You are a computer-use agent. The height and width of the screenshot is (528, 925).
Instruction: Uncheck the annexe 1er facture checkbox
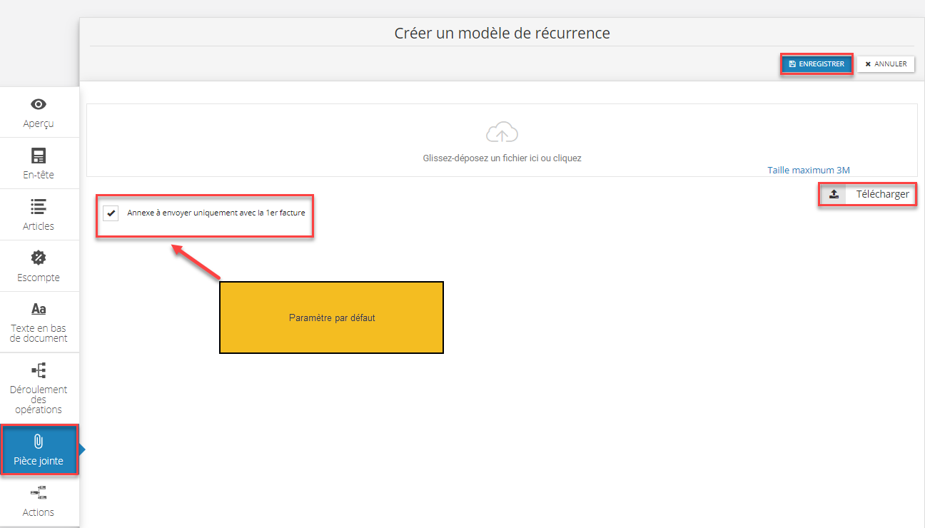(111, 213)
